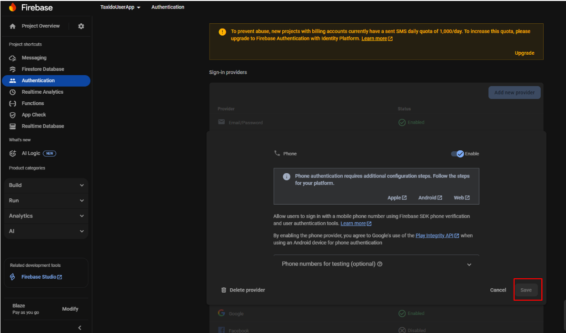The height and width of the screenshot is (333, 566).
Task: Open AI Logic in the sidebar
Action: click(31, 153)
